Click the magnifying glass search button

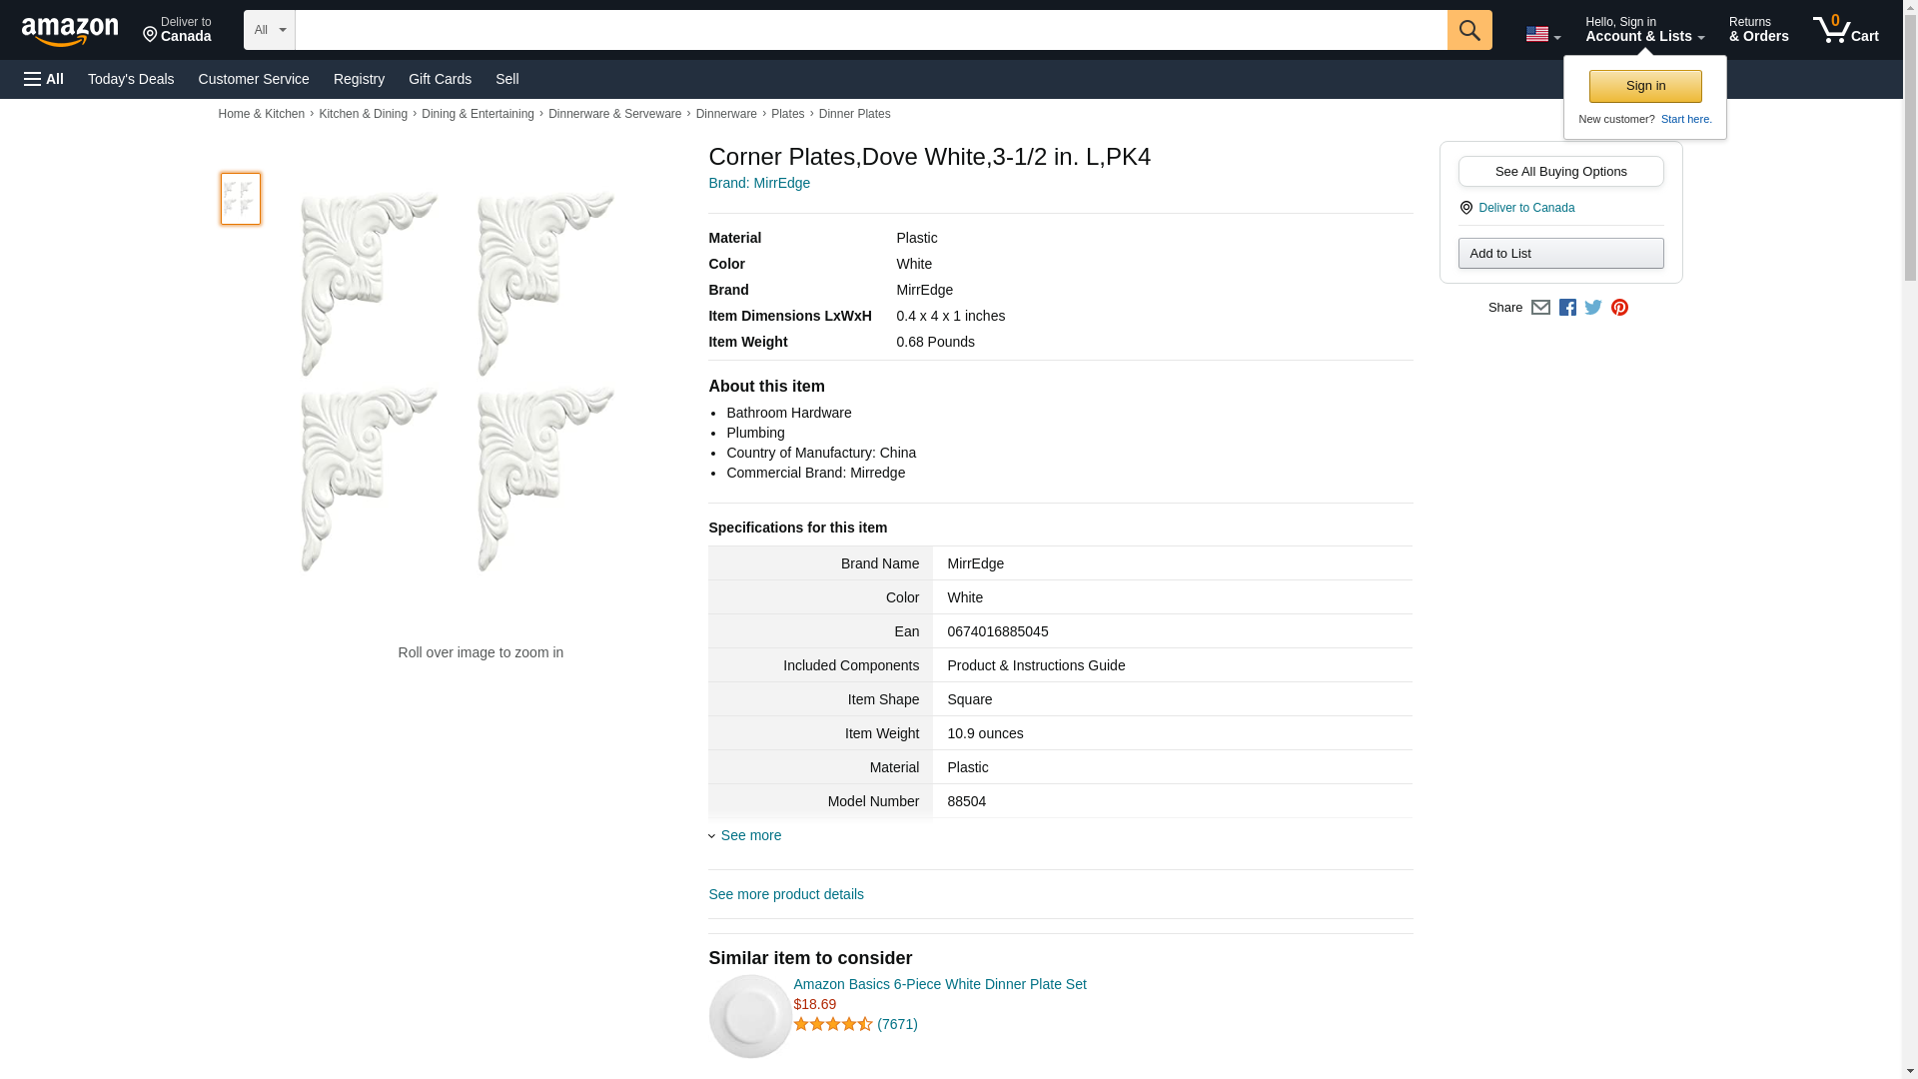tap(1468, 30)
